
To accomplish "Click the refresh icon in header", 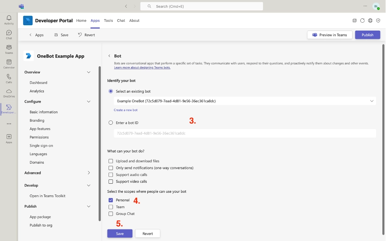I will (x=363, y=21).
